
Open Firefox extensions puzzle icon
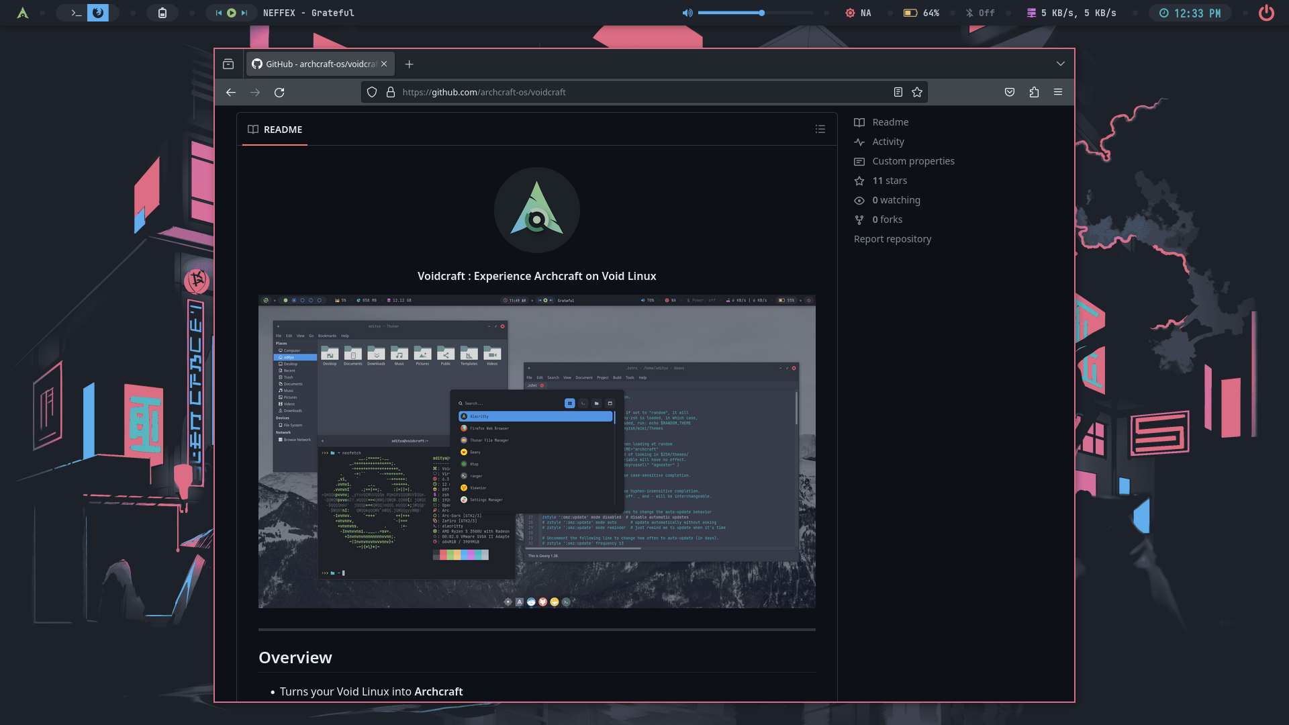[1034, 93]
